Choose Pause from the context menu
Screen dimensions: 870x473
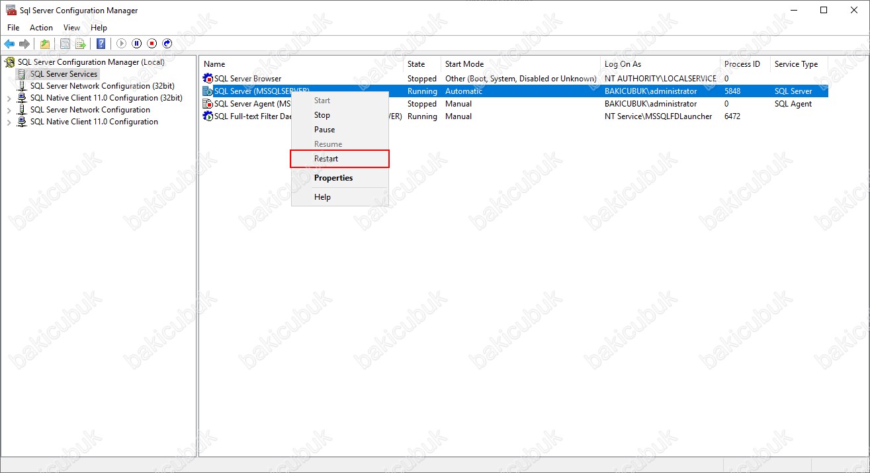(x=339, y=130)
